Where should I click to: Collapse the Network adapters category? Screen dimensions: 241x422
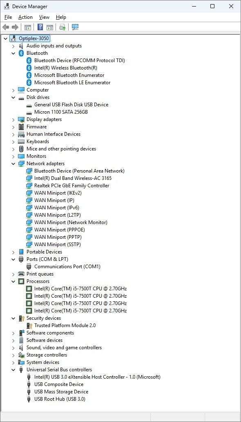[x=13, y=164]
